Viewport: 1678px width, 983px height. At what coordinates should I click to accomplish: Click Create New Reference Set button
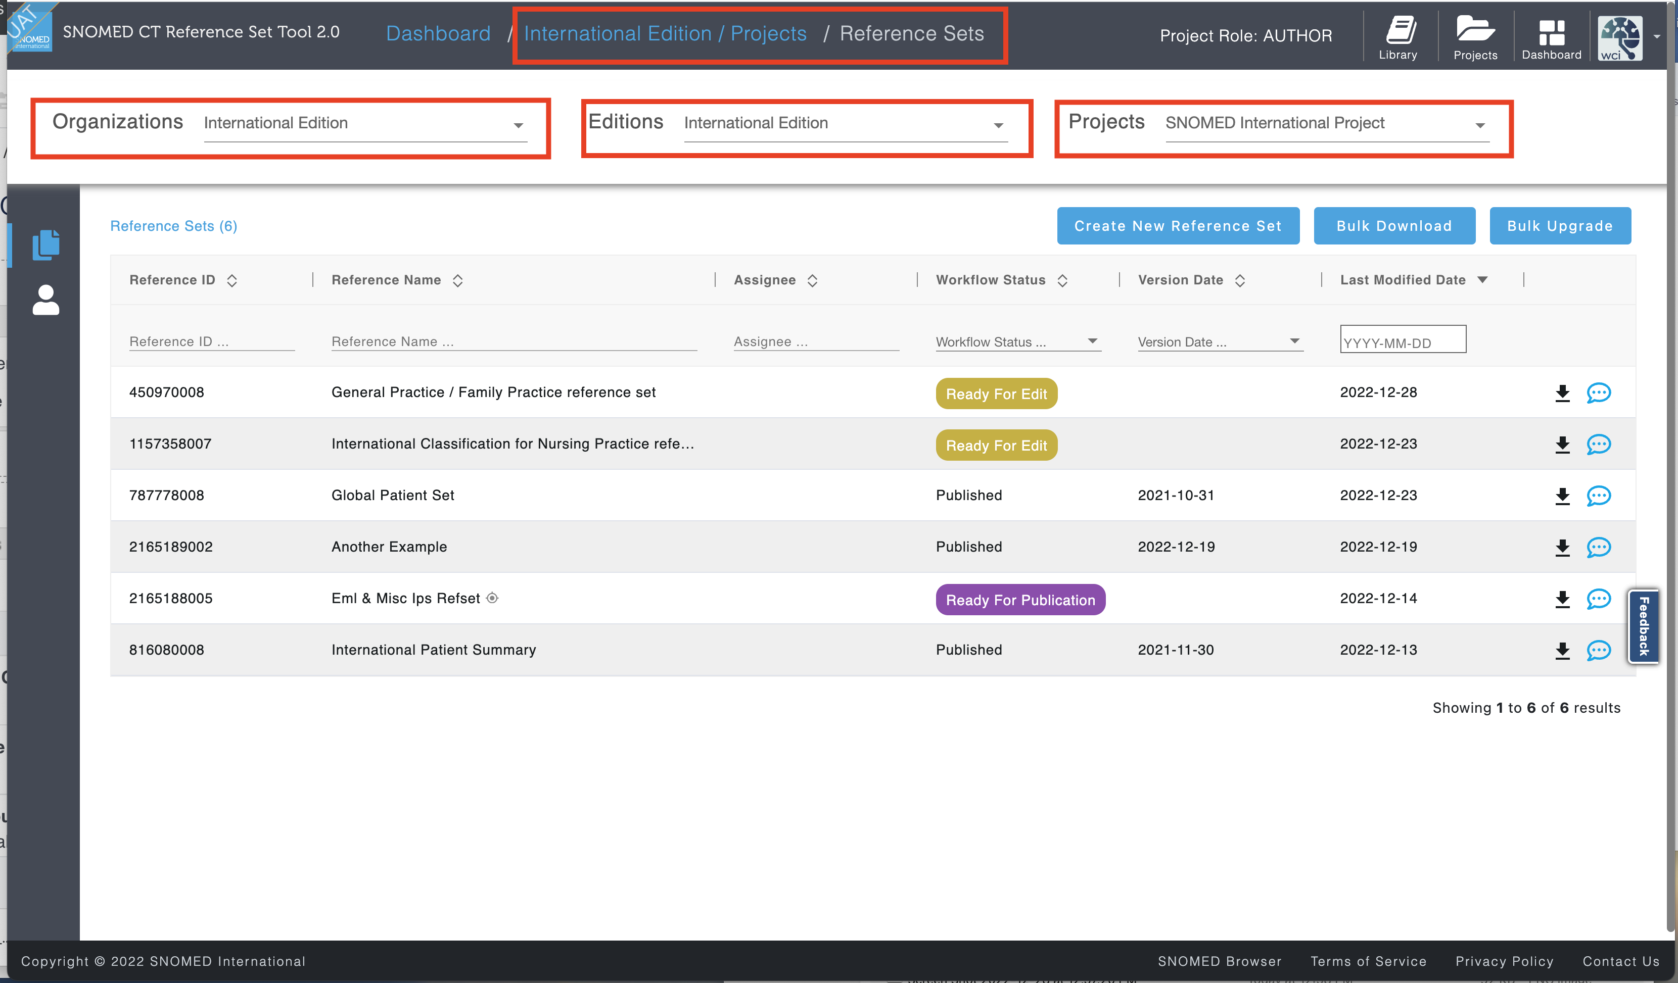tap(1178, 226)
